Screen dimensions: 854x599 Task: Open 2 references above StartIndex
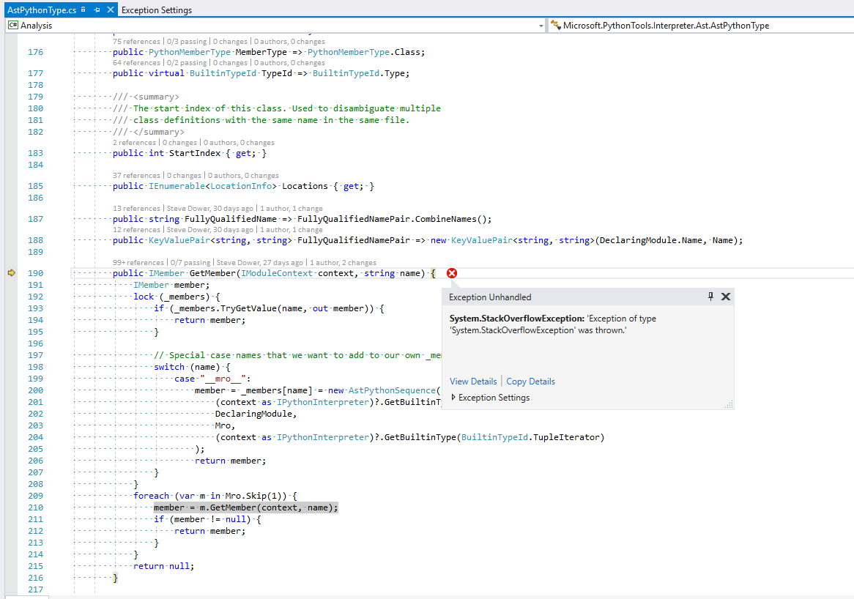coord(134,143)
